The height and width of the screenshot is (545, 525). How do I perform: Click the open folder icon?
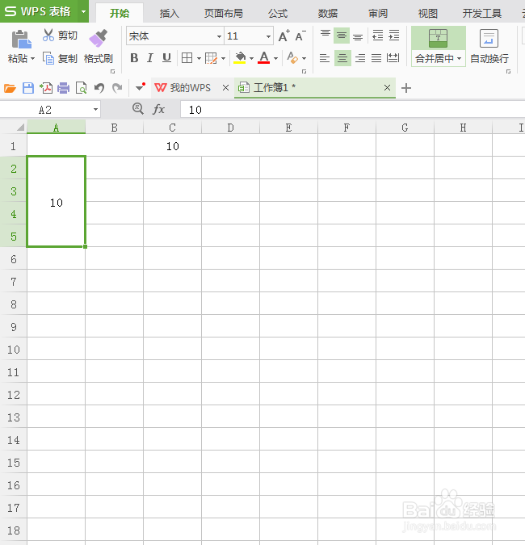(10, 88)
